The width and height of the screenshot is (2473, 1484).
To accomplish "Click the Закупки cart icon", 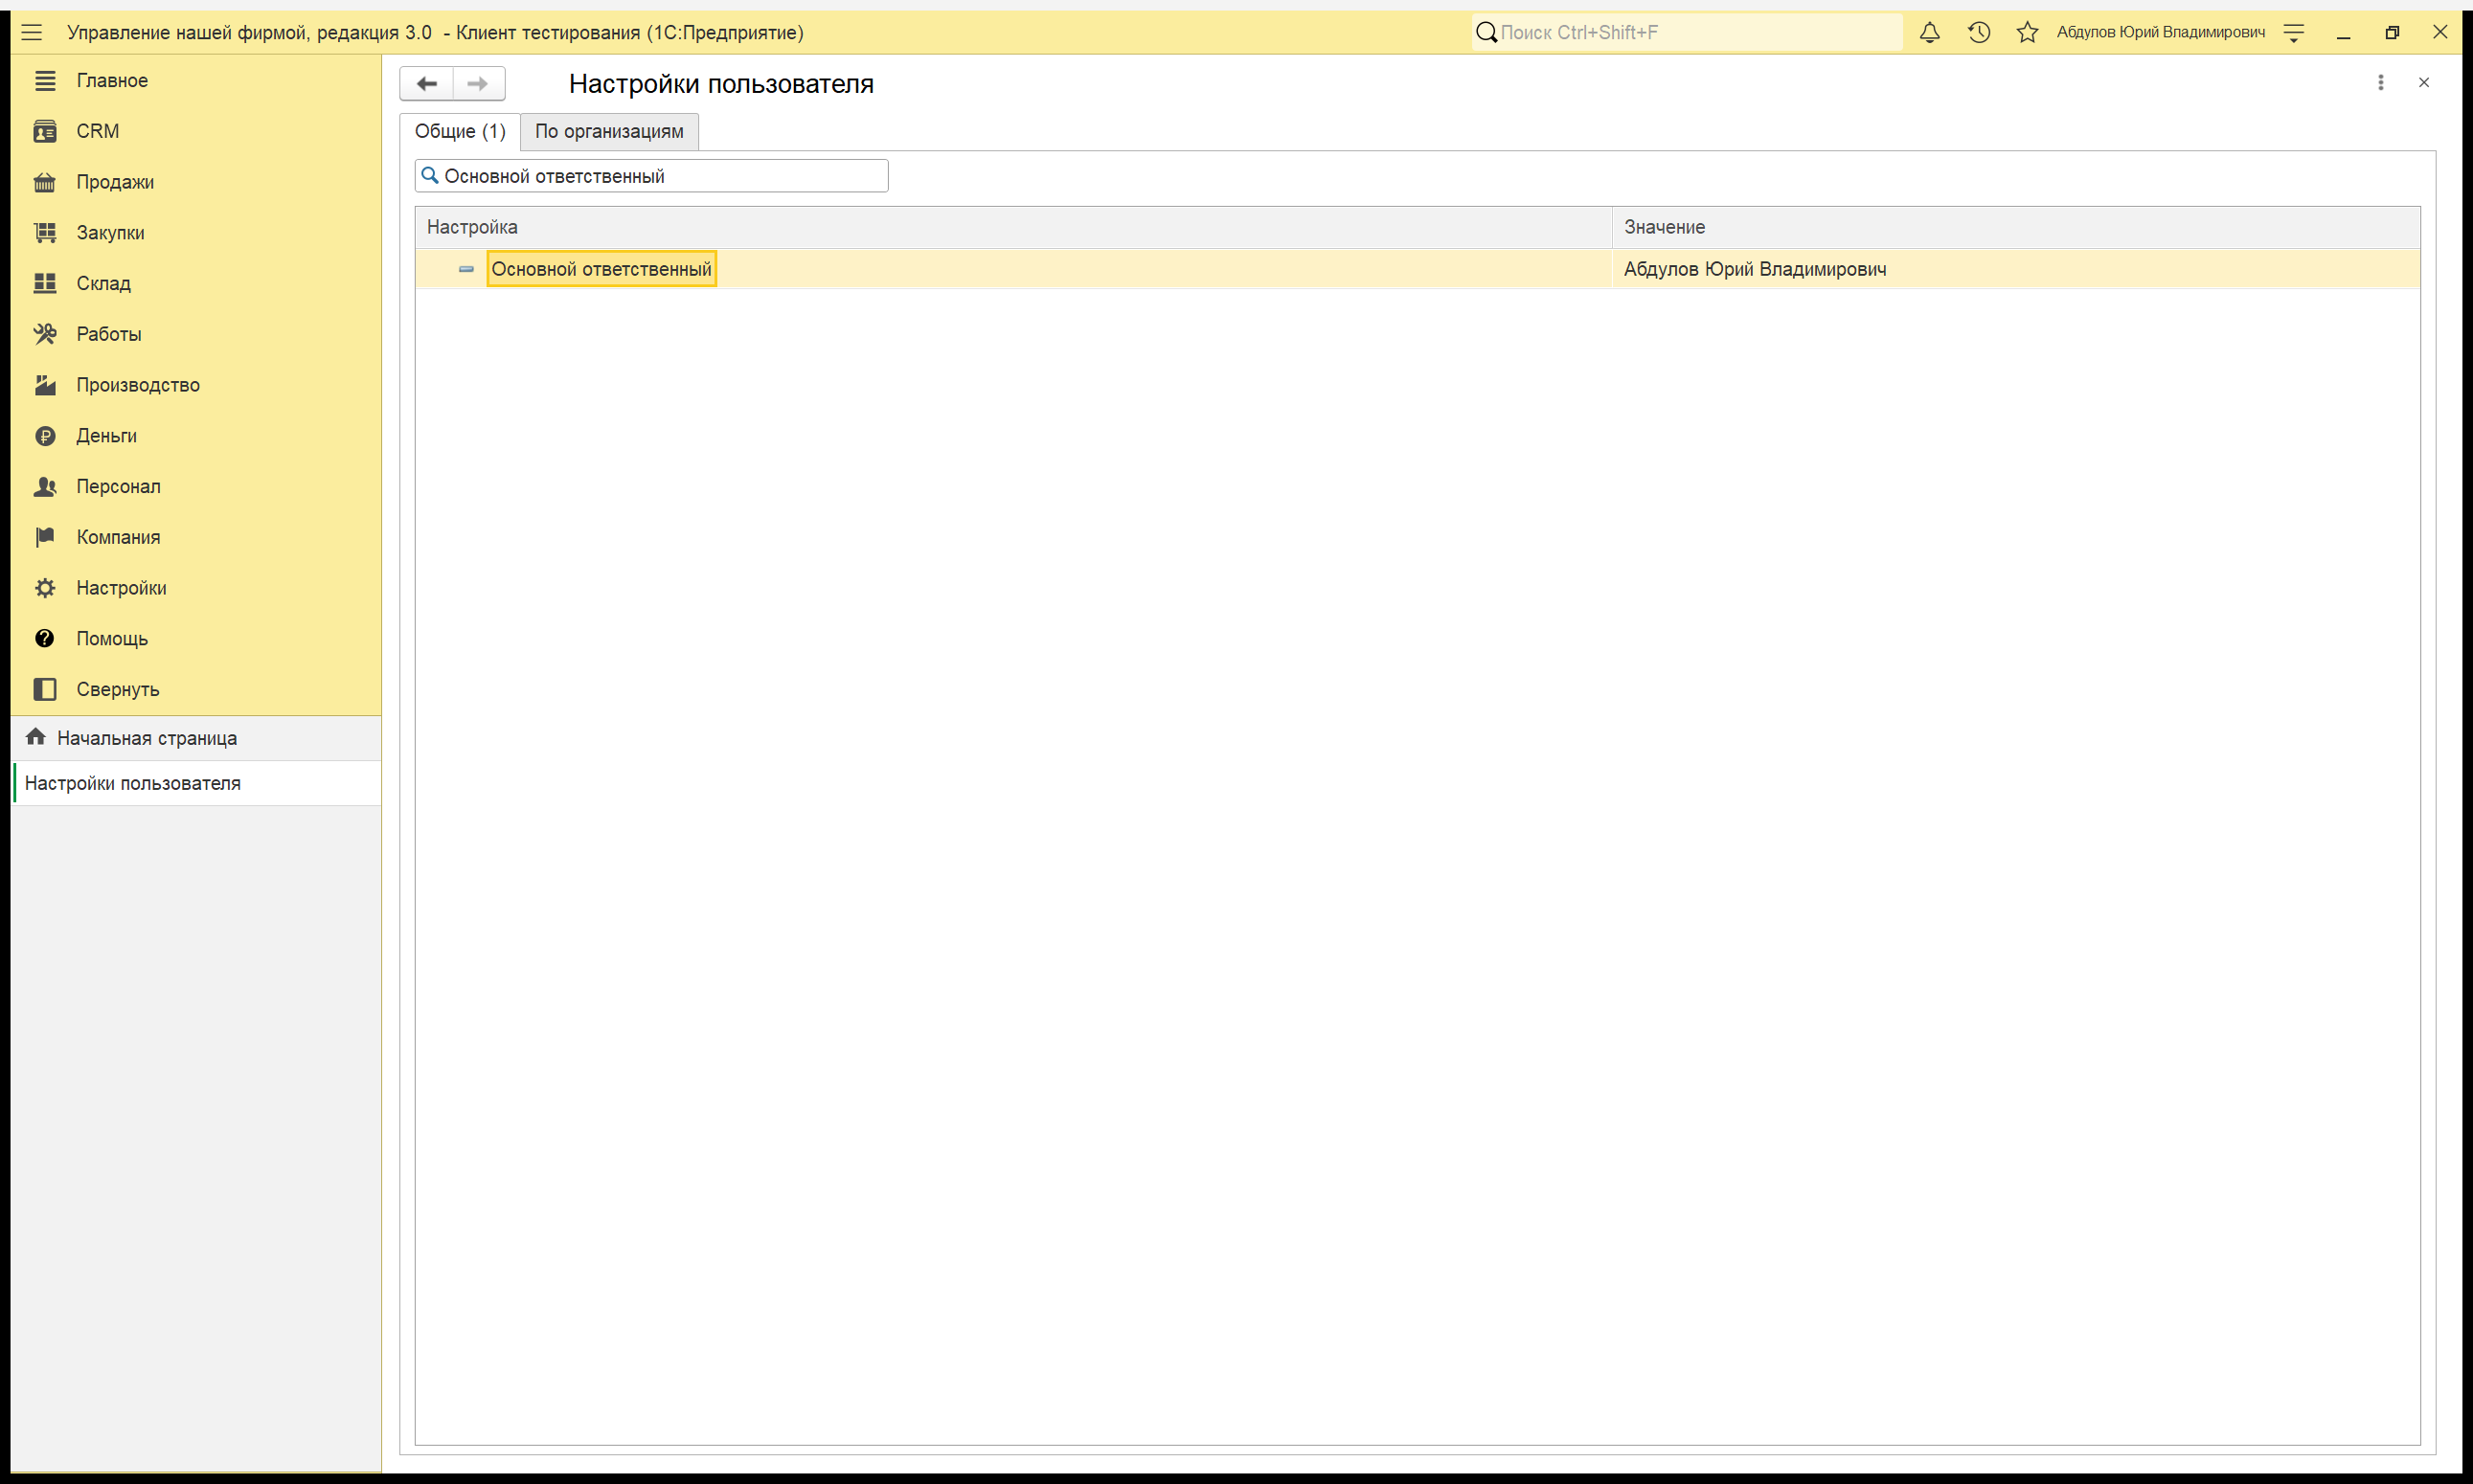I will coord(45,233).
